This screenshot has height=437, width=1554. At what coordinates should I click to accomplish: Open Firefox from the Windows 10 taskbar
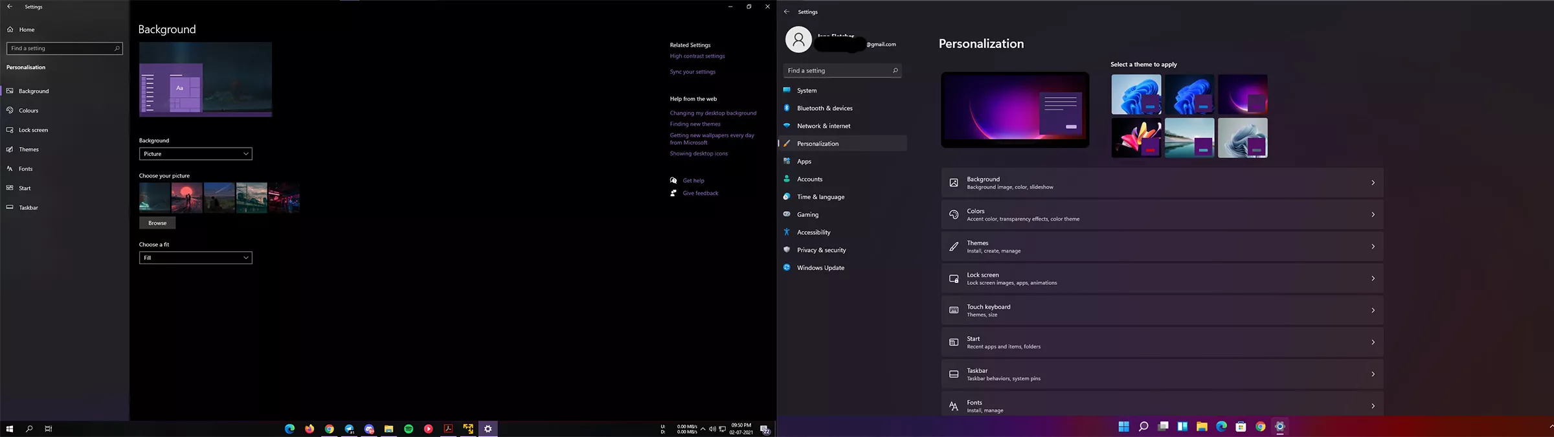pyautogui.click(x=310, y=429)
